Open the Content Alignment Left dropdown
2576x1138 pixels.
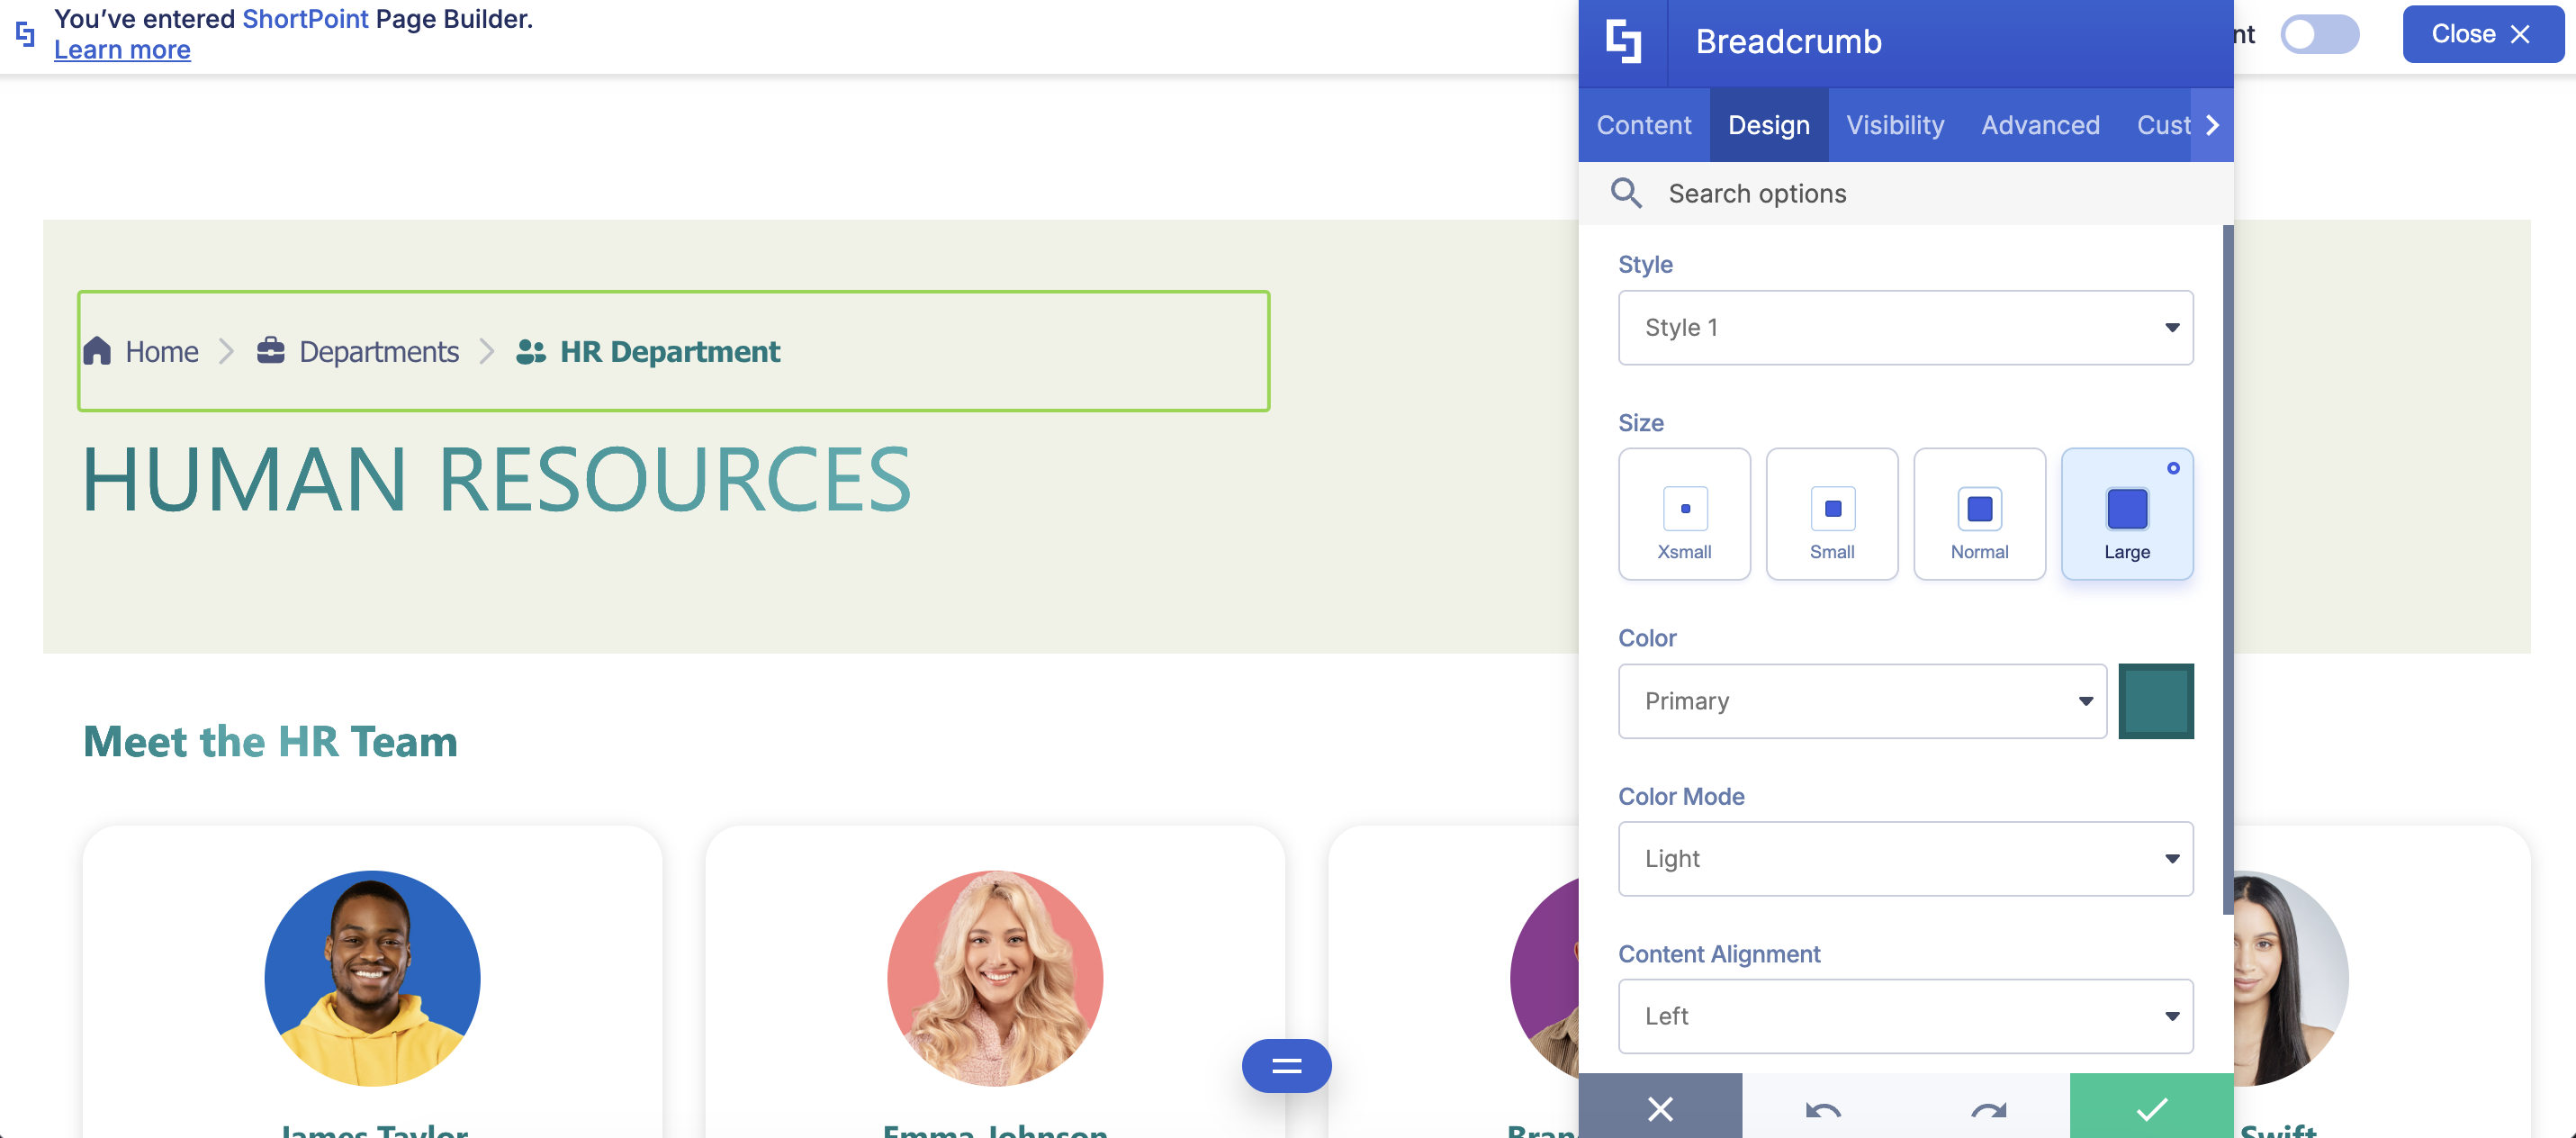pyautogui.click(x=1905, y=1016)
